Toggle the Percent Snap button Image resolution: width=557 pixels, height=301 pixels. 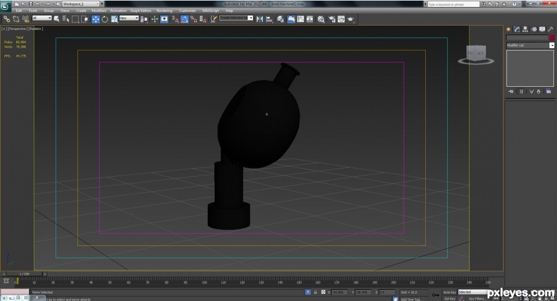click(194, 19)
